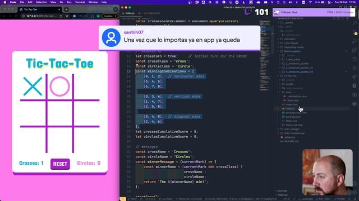359x201 pixels.
Task: Expand the 2_simpsons_quotes folder
Action: tap(297, 64)
